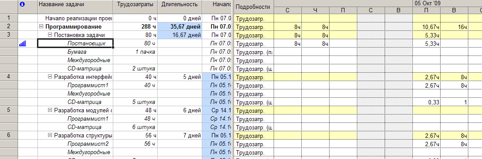Click the 16,67 дней duration cell
Image resolution: width=482 pixels, height=159 pixels.
click(x=180, y=35)
